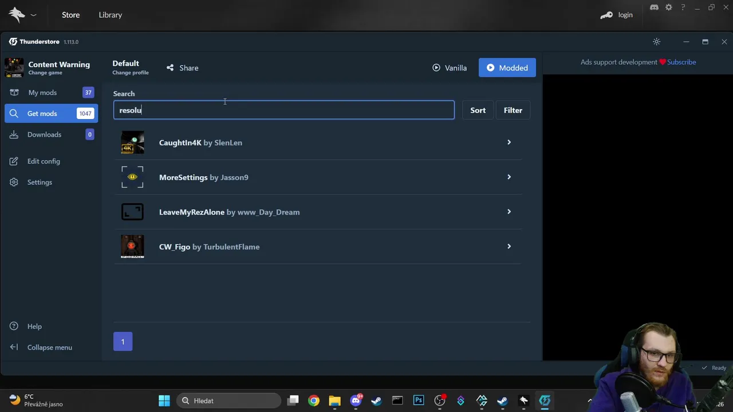The image size is (733, 412).
Task: Launch the game in Vanilla mode
Action: (450, 68)
